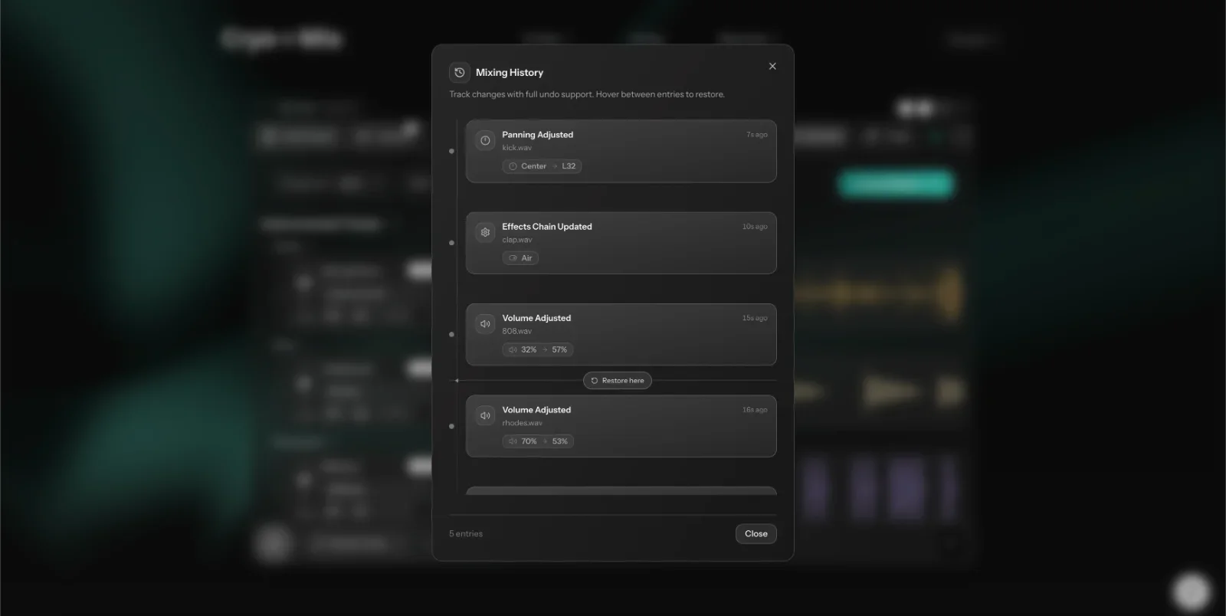Select the 70% to 53% volume chip

tap(538, 441)
